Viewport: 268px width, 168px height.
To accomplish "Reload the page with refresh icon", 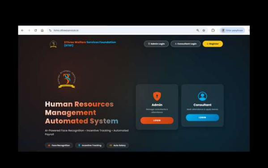I will 35,30.
